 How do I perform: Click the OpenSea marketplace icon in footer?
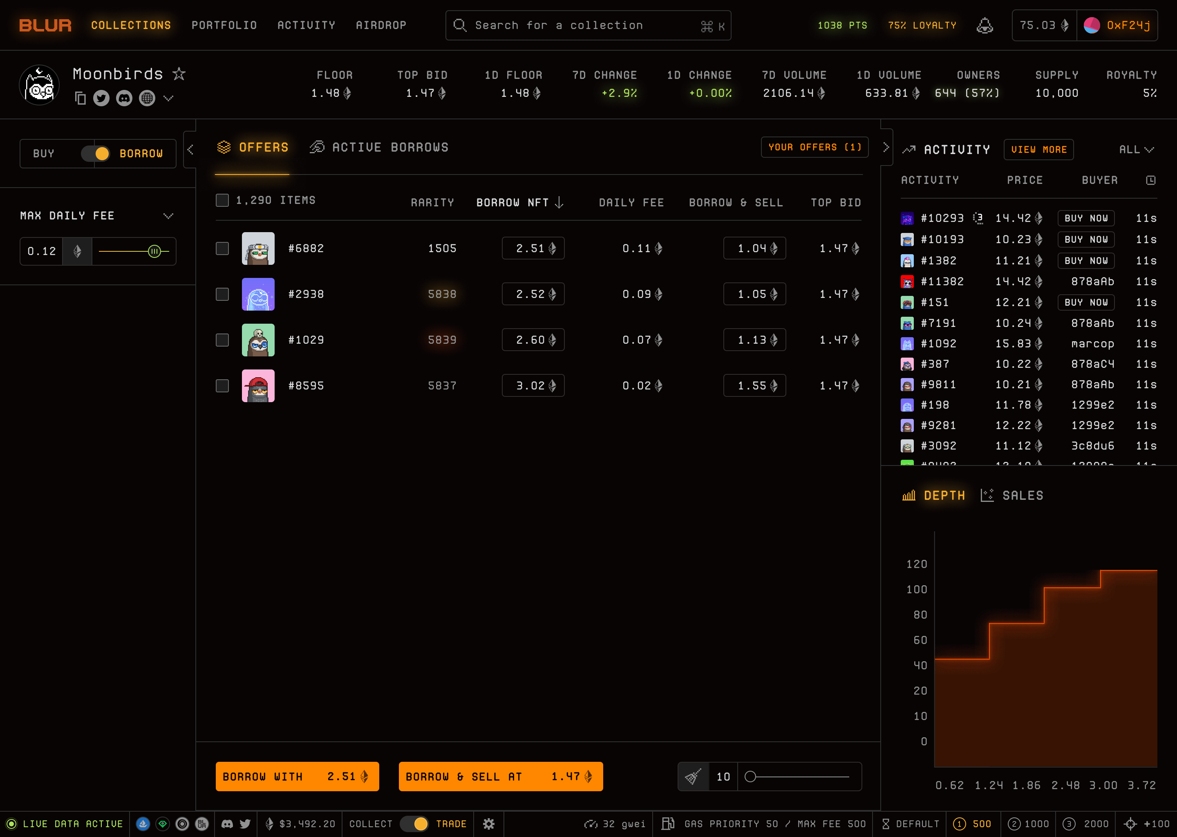[143, 824]
